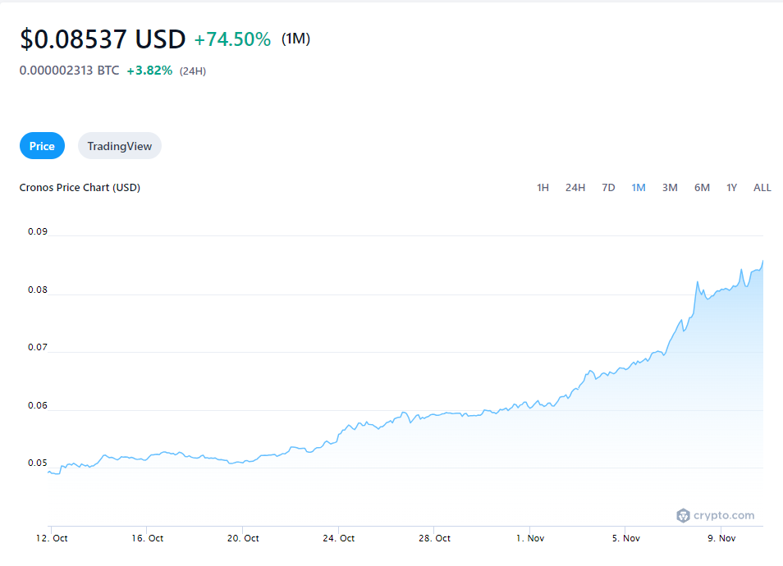Click the 28. Oct date label
Screen dimensions: 783x566
[434, 538]
